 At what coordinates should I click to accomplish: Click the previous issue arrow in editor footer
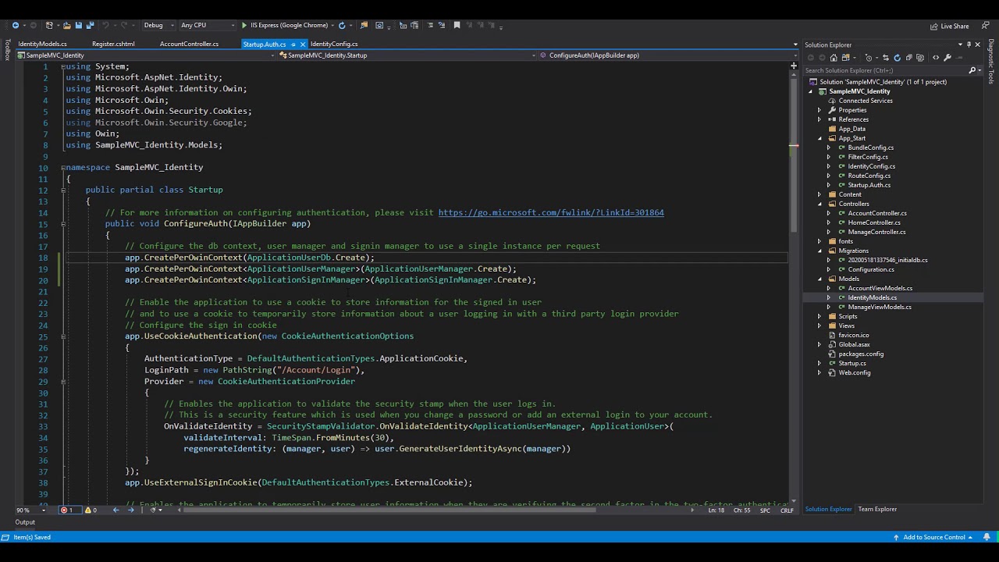(116, 510)
